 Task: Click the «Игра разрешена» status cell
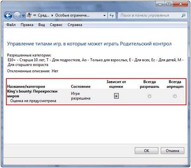point(81,96)
